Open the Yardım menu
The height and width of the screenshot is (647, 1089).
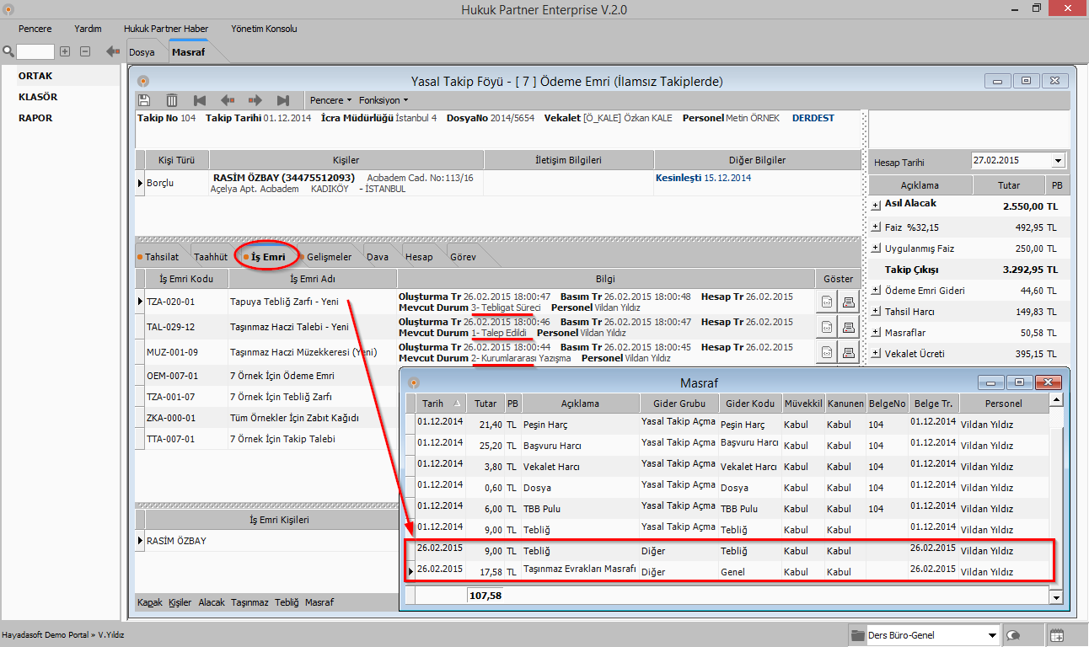[88, 29]
